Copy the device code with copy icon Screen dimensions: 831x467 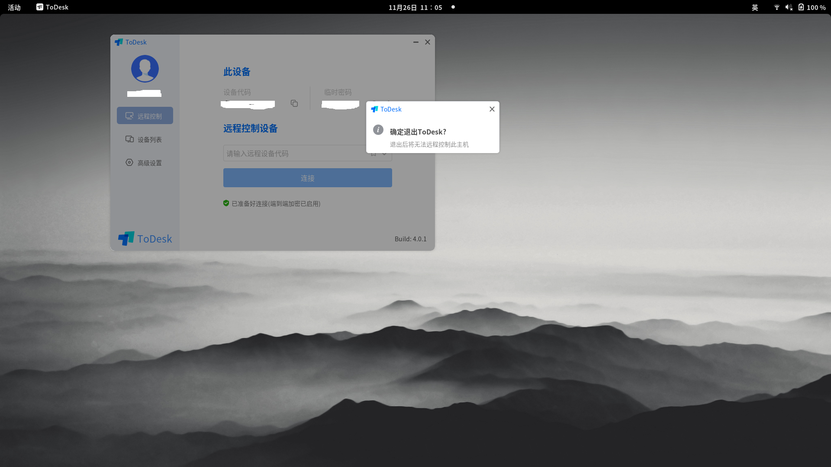pos(294,103)
